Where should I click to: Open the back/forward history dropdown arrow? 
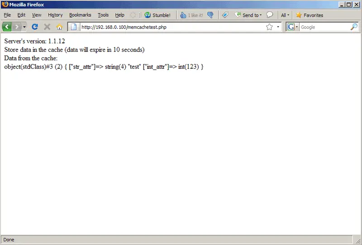pos(24,27)
